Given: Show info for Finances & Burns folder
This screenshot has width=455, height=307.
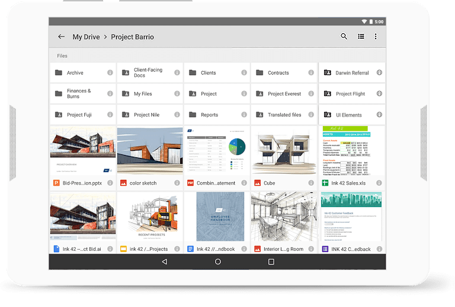Looking at the screenshot, I should [x=110, y=93].
